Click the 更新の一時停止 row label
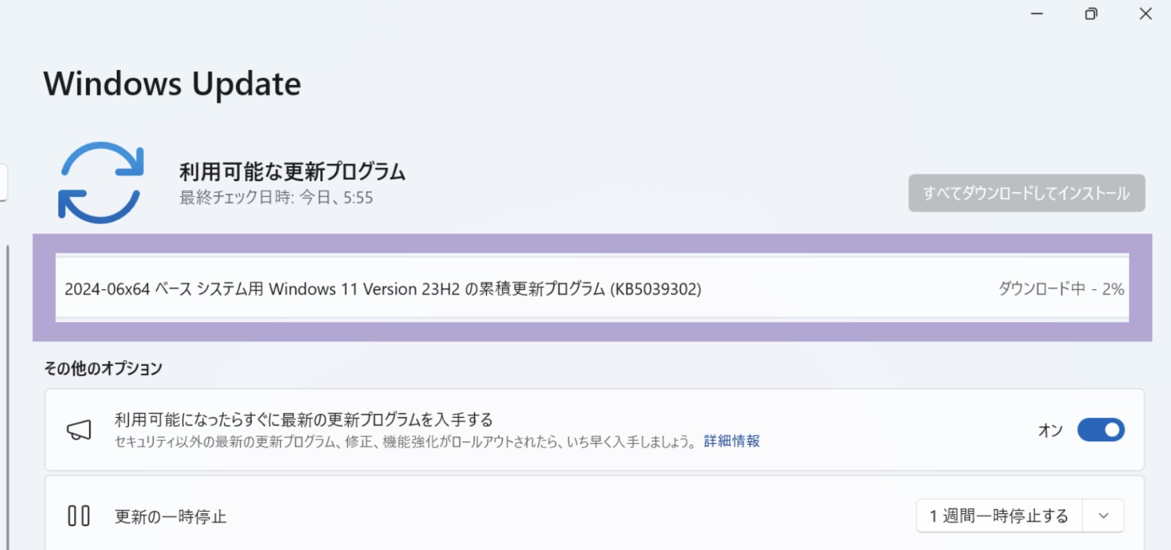 click(170, 517)
